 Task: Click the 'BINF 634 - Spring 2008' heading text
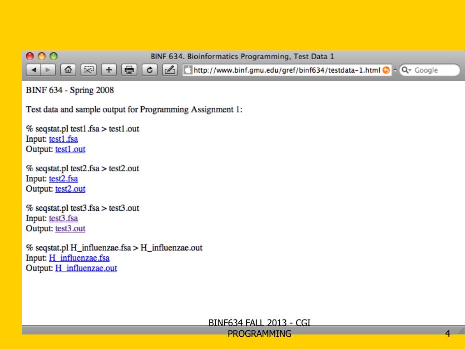(69, 90)
